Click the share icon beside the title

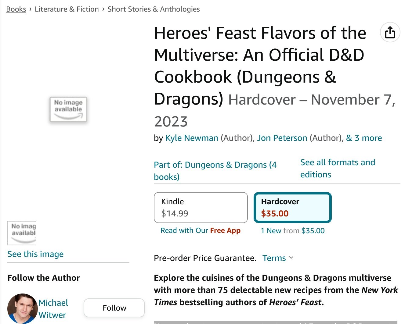(x=390, y=32)
